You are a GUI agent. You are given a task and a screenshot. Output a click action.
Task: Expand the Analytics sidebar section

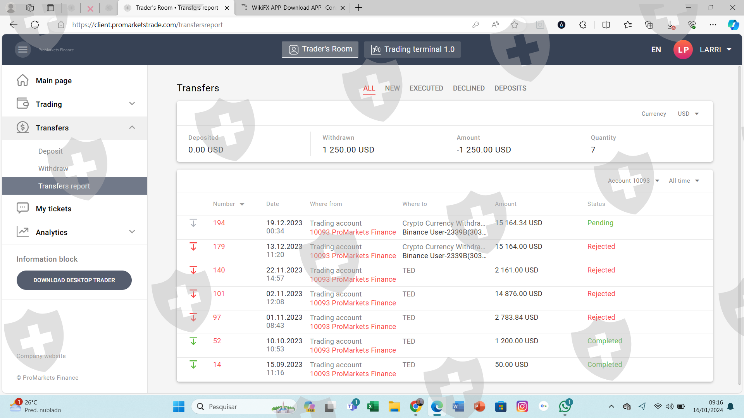pyautogui.click(x=132, y=232)
